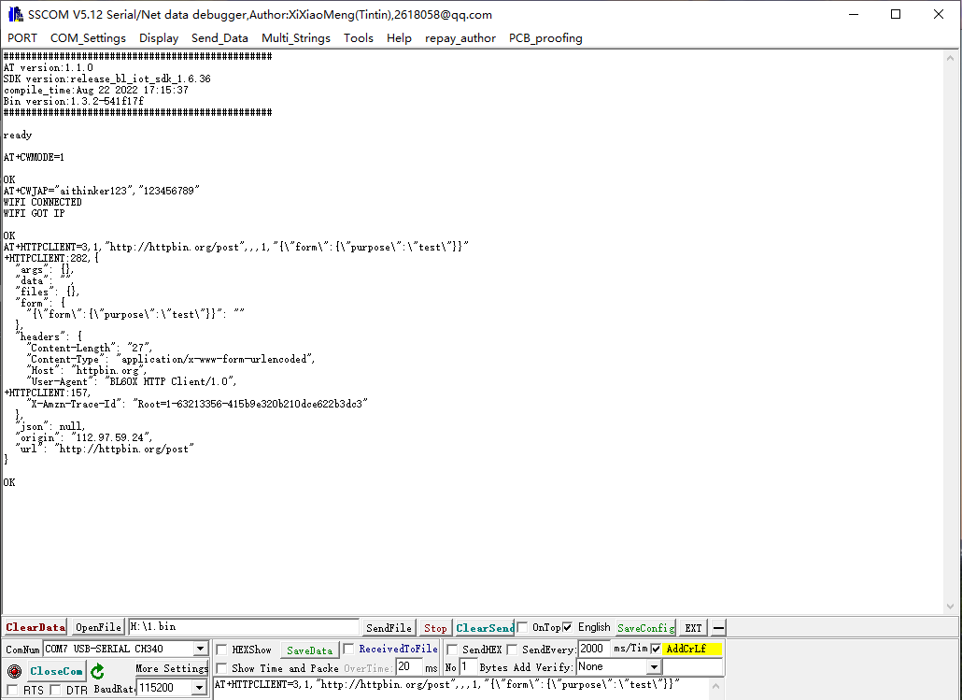Viewport: 962px width, 700px height.
Task: Click the No byte field showing 1
Action: coord(468,667)
